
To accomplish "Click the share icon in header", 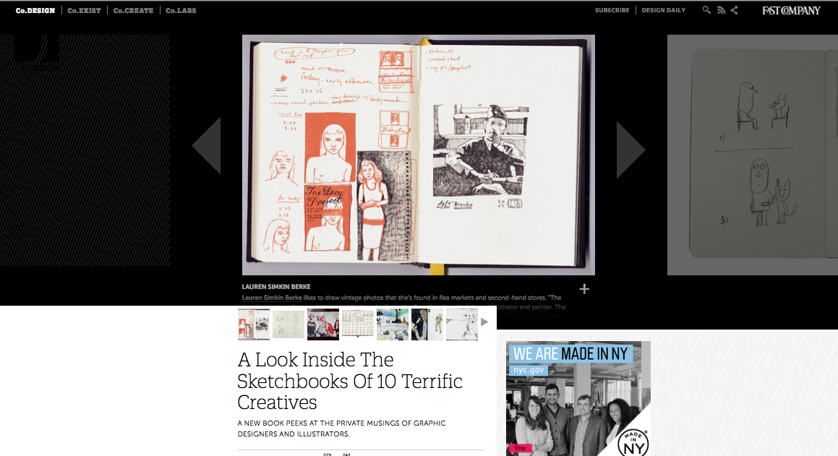I will tap(735, 10).
